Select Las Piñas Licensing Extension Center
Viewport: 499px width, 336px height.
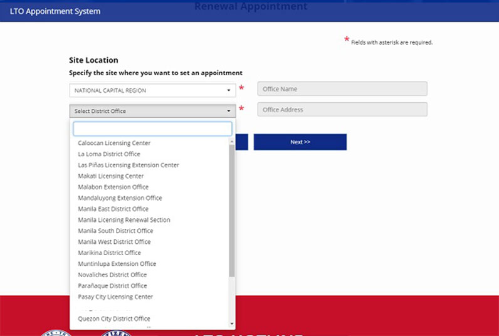tap(129, 165)
